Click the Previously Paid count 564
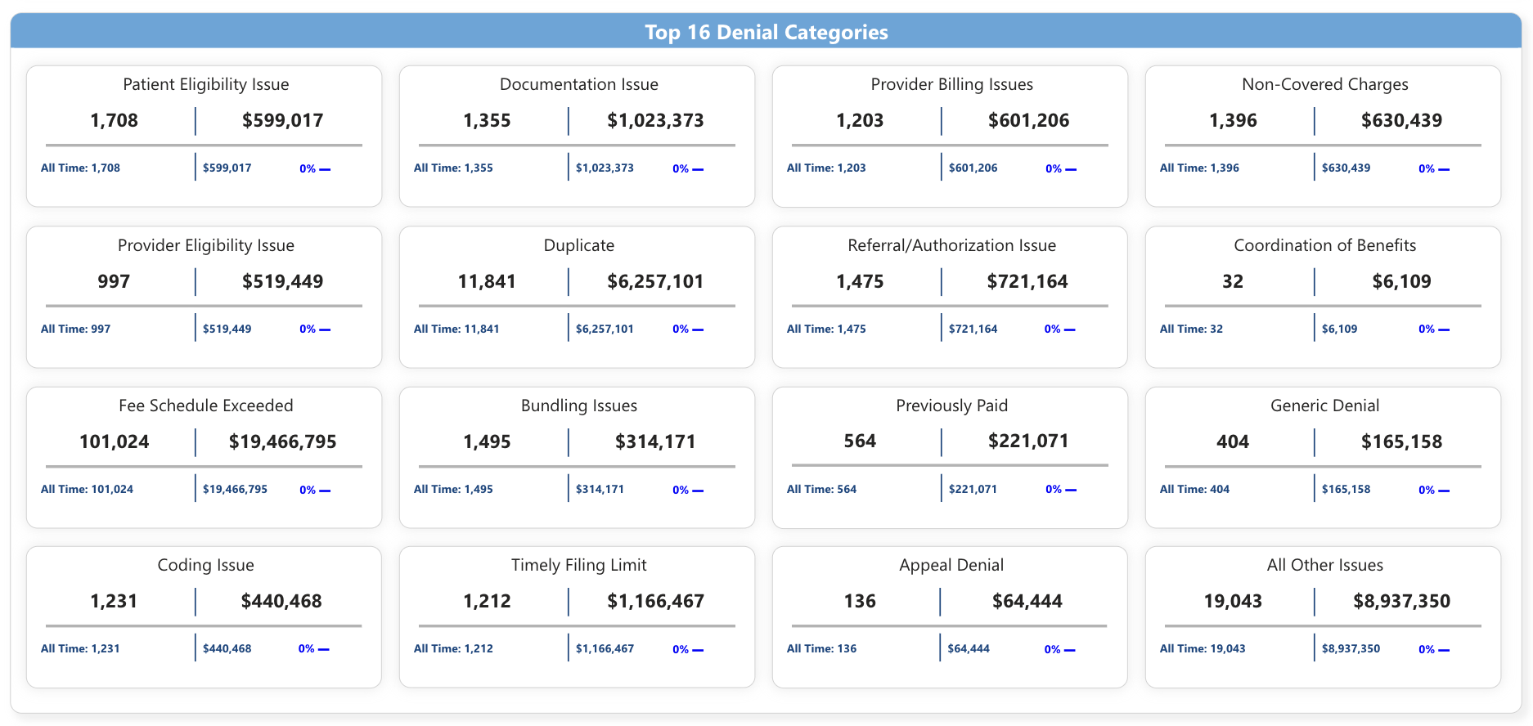 pyautogui.click(x=860, y=441)
